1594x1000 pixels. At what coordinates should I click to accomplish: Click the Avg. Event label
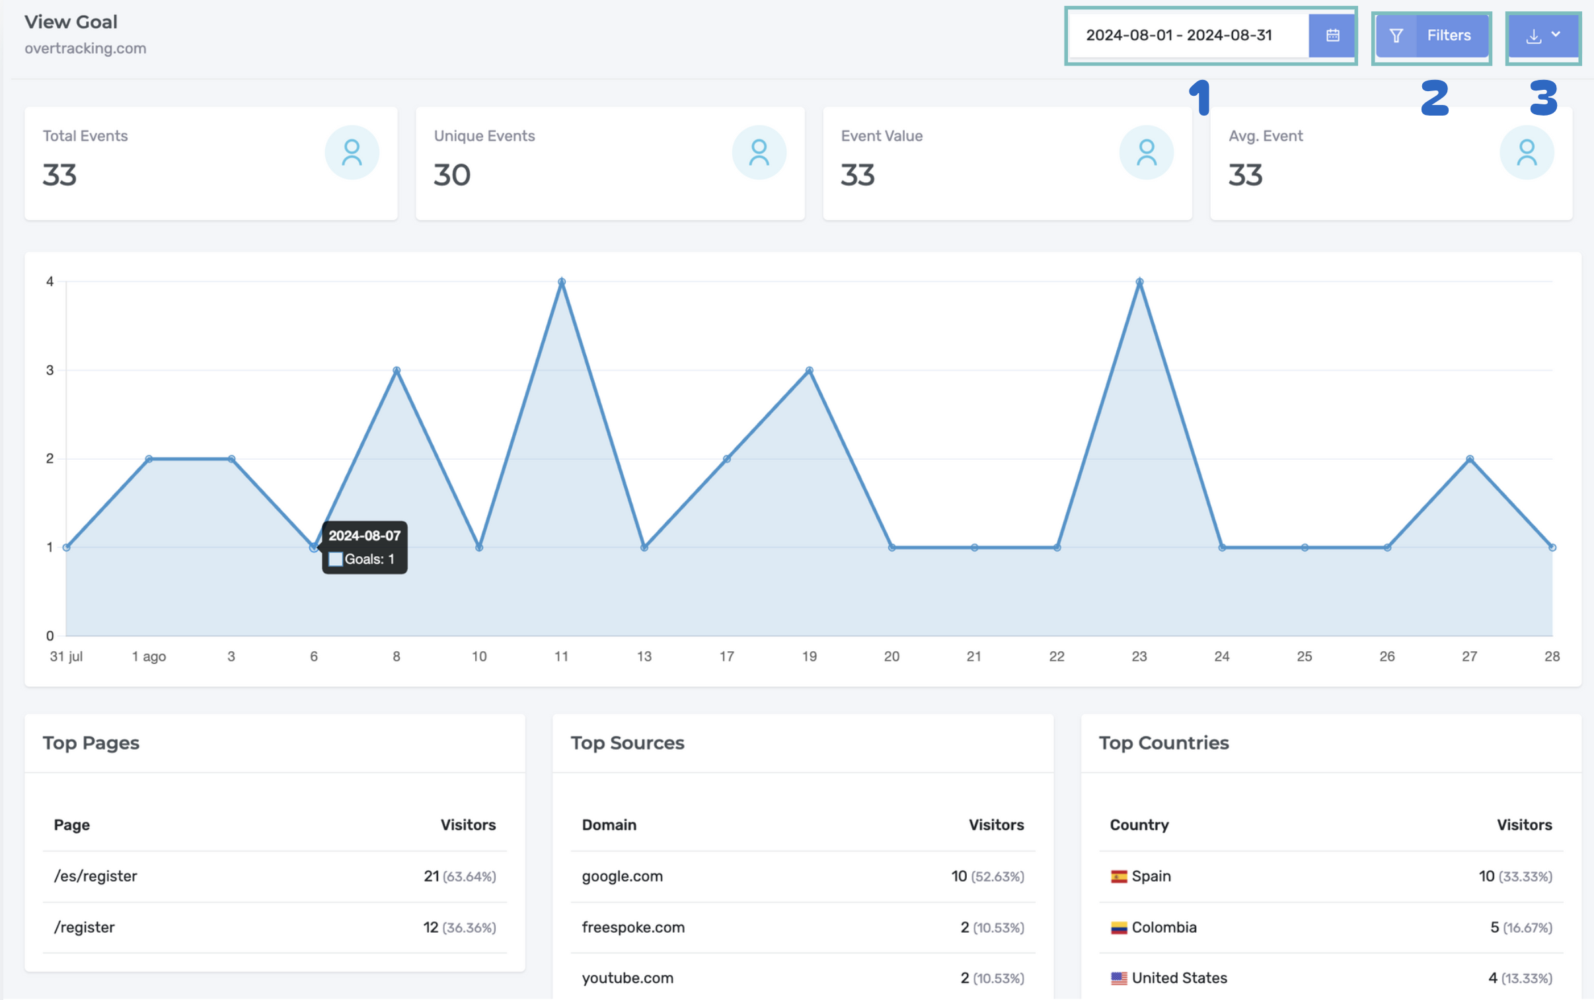click(x=1265, y=135)
